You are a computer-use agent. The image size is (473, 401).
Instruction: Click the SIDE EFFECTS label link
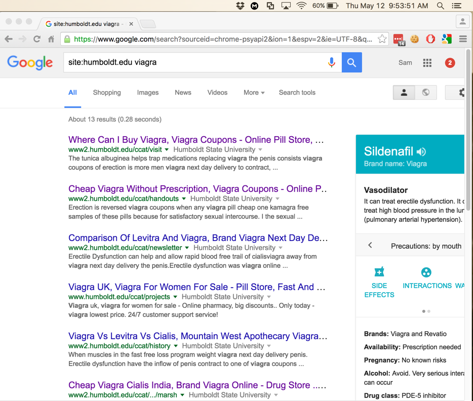[x=379, y=290]
